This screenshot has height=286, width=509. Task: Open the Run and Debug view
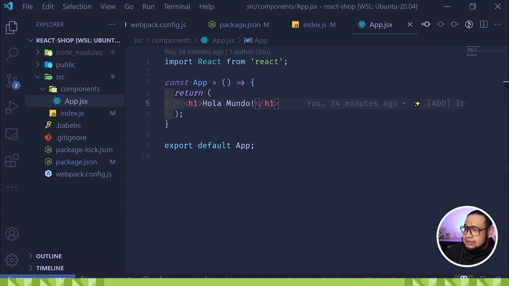pos(12,107)
